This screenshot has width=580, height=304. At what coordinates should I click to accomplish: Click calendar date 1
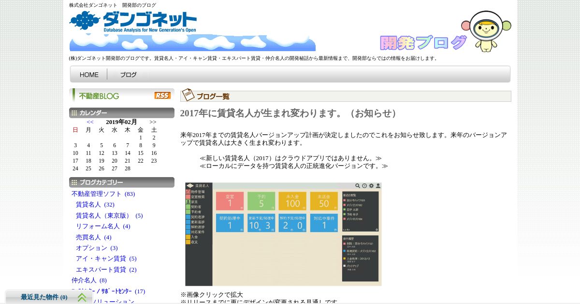(x=141, y=138)
